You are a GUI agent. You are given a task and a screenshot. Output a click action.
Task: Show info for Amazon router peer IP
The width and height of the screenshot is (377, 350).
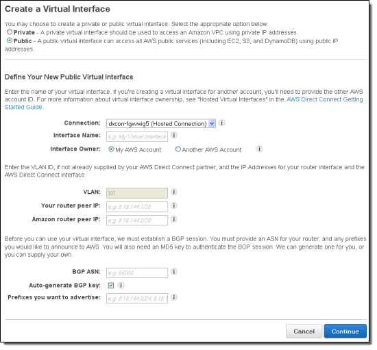pos(174,219)
